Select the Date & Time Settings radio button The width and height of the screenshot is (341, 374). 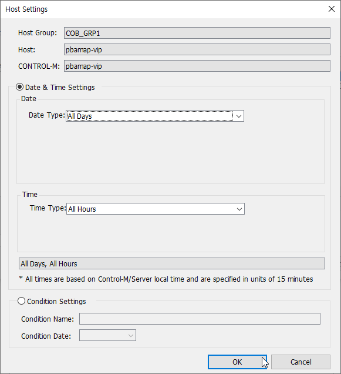click(20, 87)
